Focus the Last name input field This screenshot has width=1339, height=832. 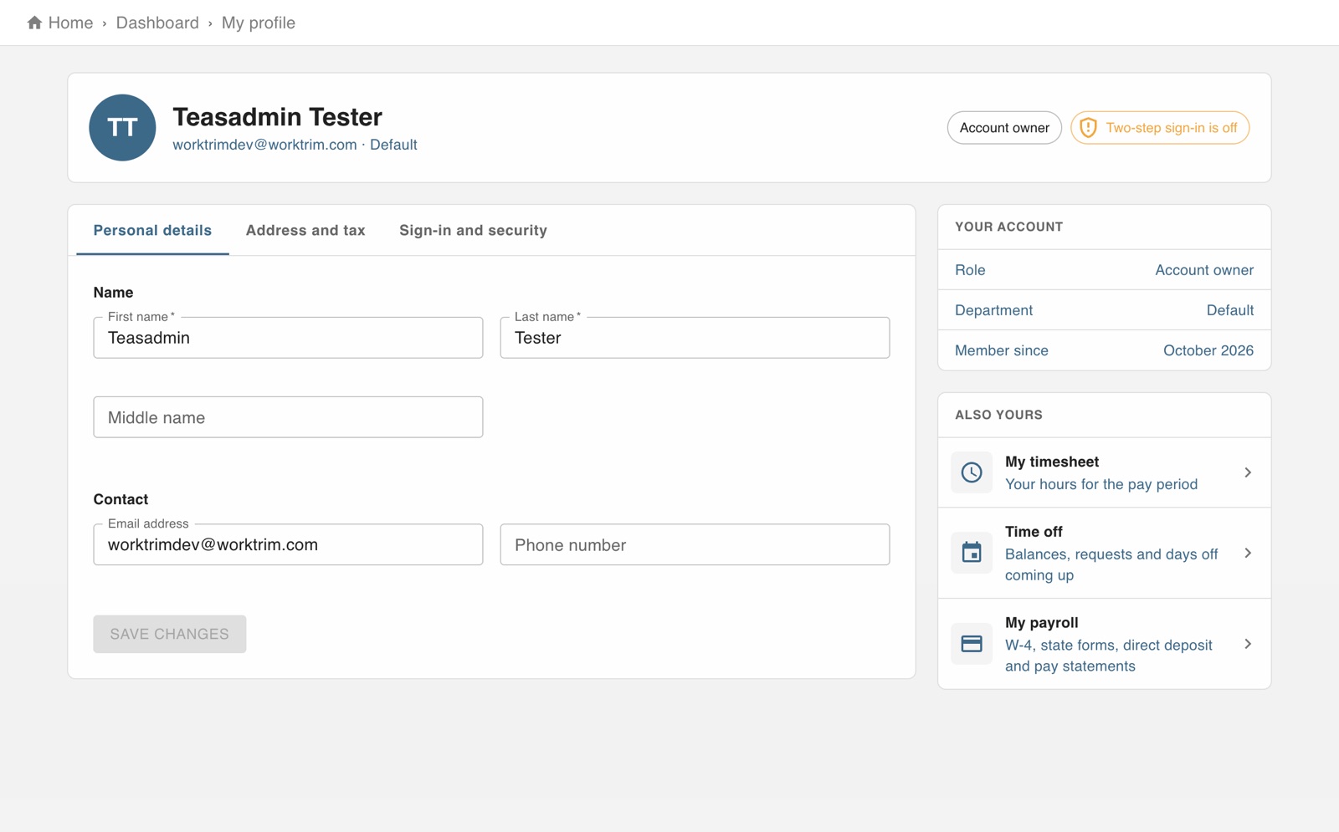pyautogui.click(x=695, y=338)
